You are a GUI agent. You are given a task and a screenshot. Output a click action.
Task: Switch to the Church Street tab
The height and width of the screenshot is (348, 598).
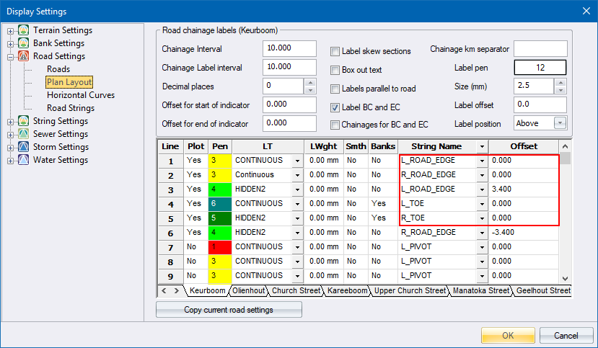click(296, 291)
